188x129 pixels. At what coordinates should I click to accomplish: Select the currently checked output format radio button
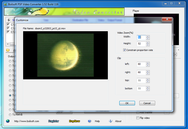point(10,95)
